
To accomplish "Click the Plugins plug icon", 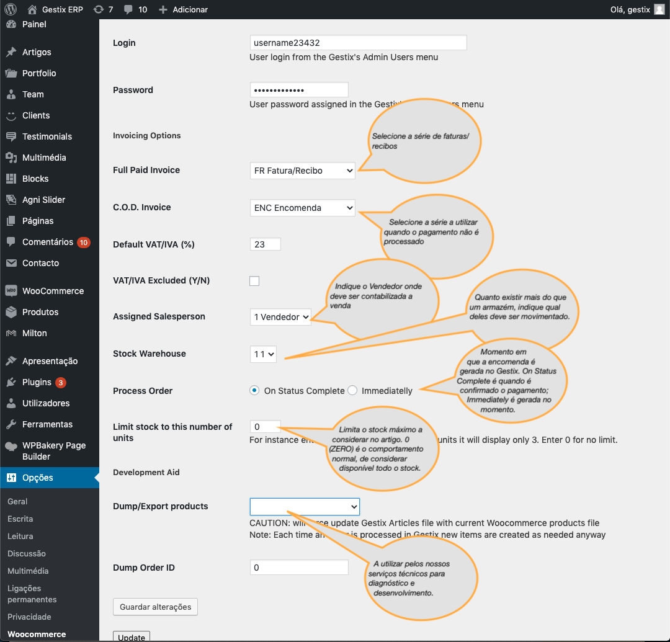I will [11, 382].
